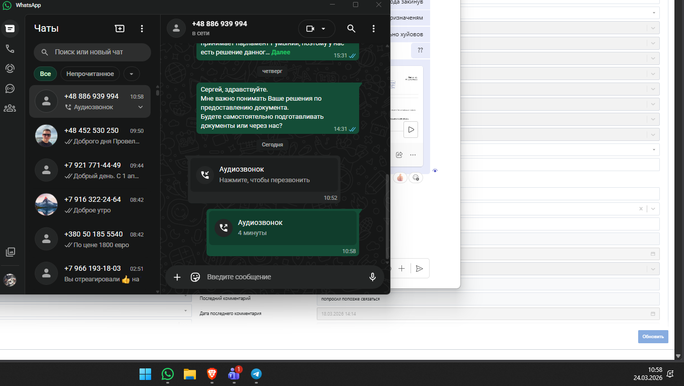Viewport: 684px width, 386px height.
Task: Click the thumbs-up reaction in Teams
Action: pyautogui.click(x=400, y=178)
